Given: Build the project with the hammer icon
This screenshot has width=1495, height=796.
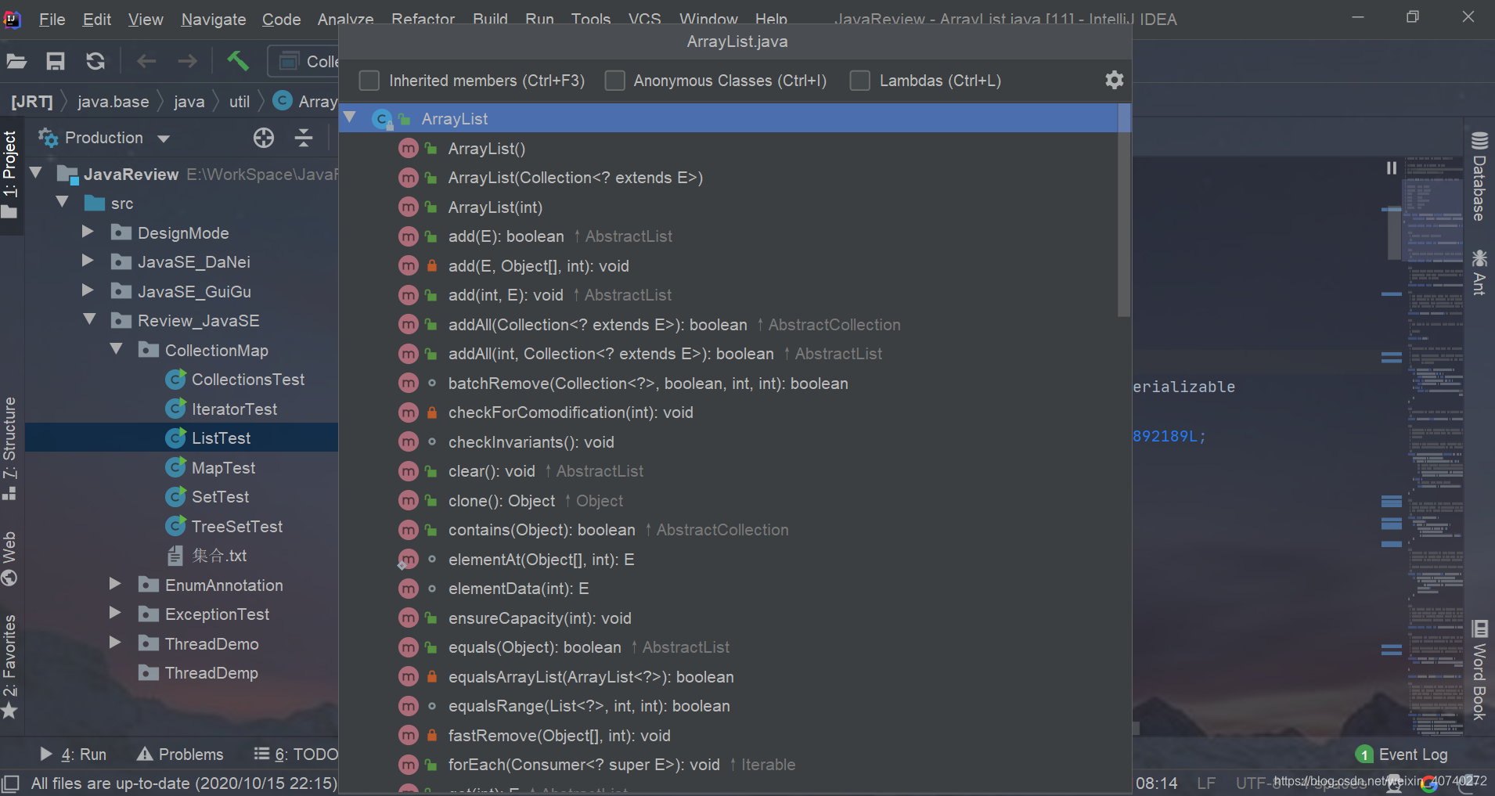Looking at the screenshot, I should pos(238,60).
